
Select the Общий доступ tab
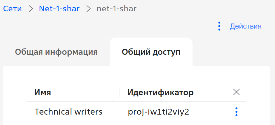click(151, 52)
